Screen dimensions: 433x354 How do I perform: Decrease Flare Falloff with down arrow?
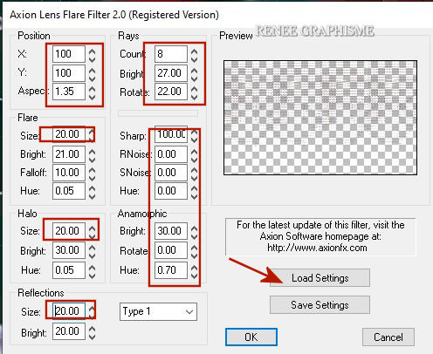click(x=92, y=178)
